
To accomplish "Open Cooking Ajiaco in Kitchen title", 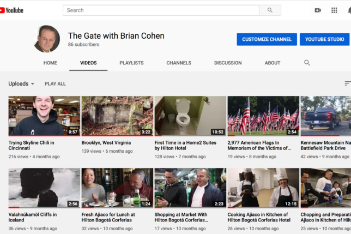I will (259, 217).
